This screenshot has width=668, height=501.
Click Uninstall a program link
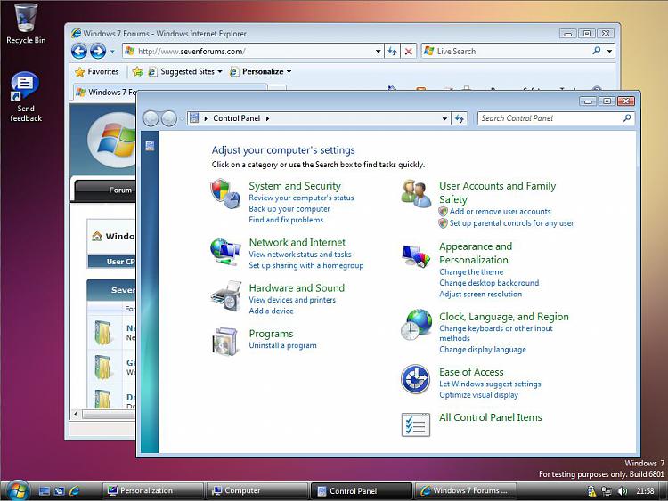tap(282, 345)
